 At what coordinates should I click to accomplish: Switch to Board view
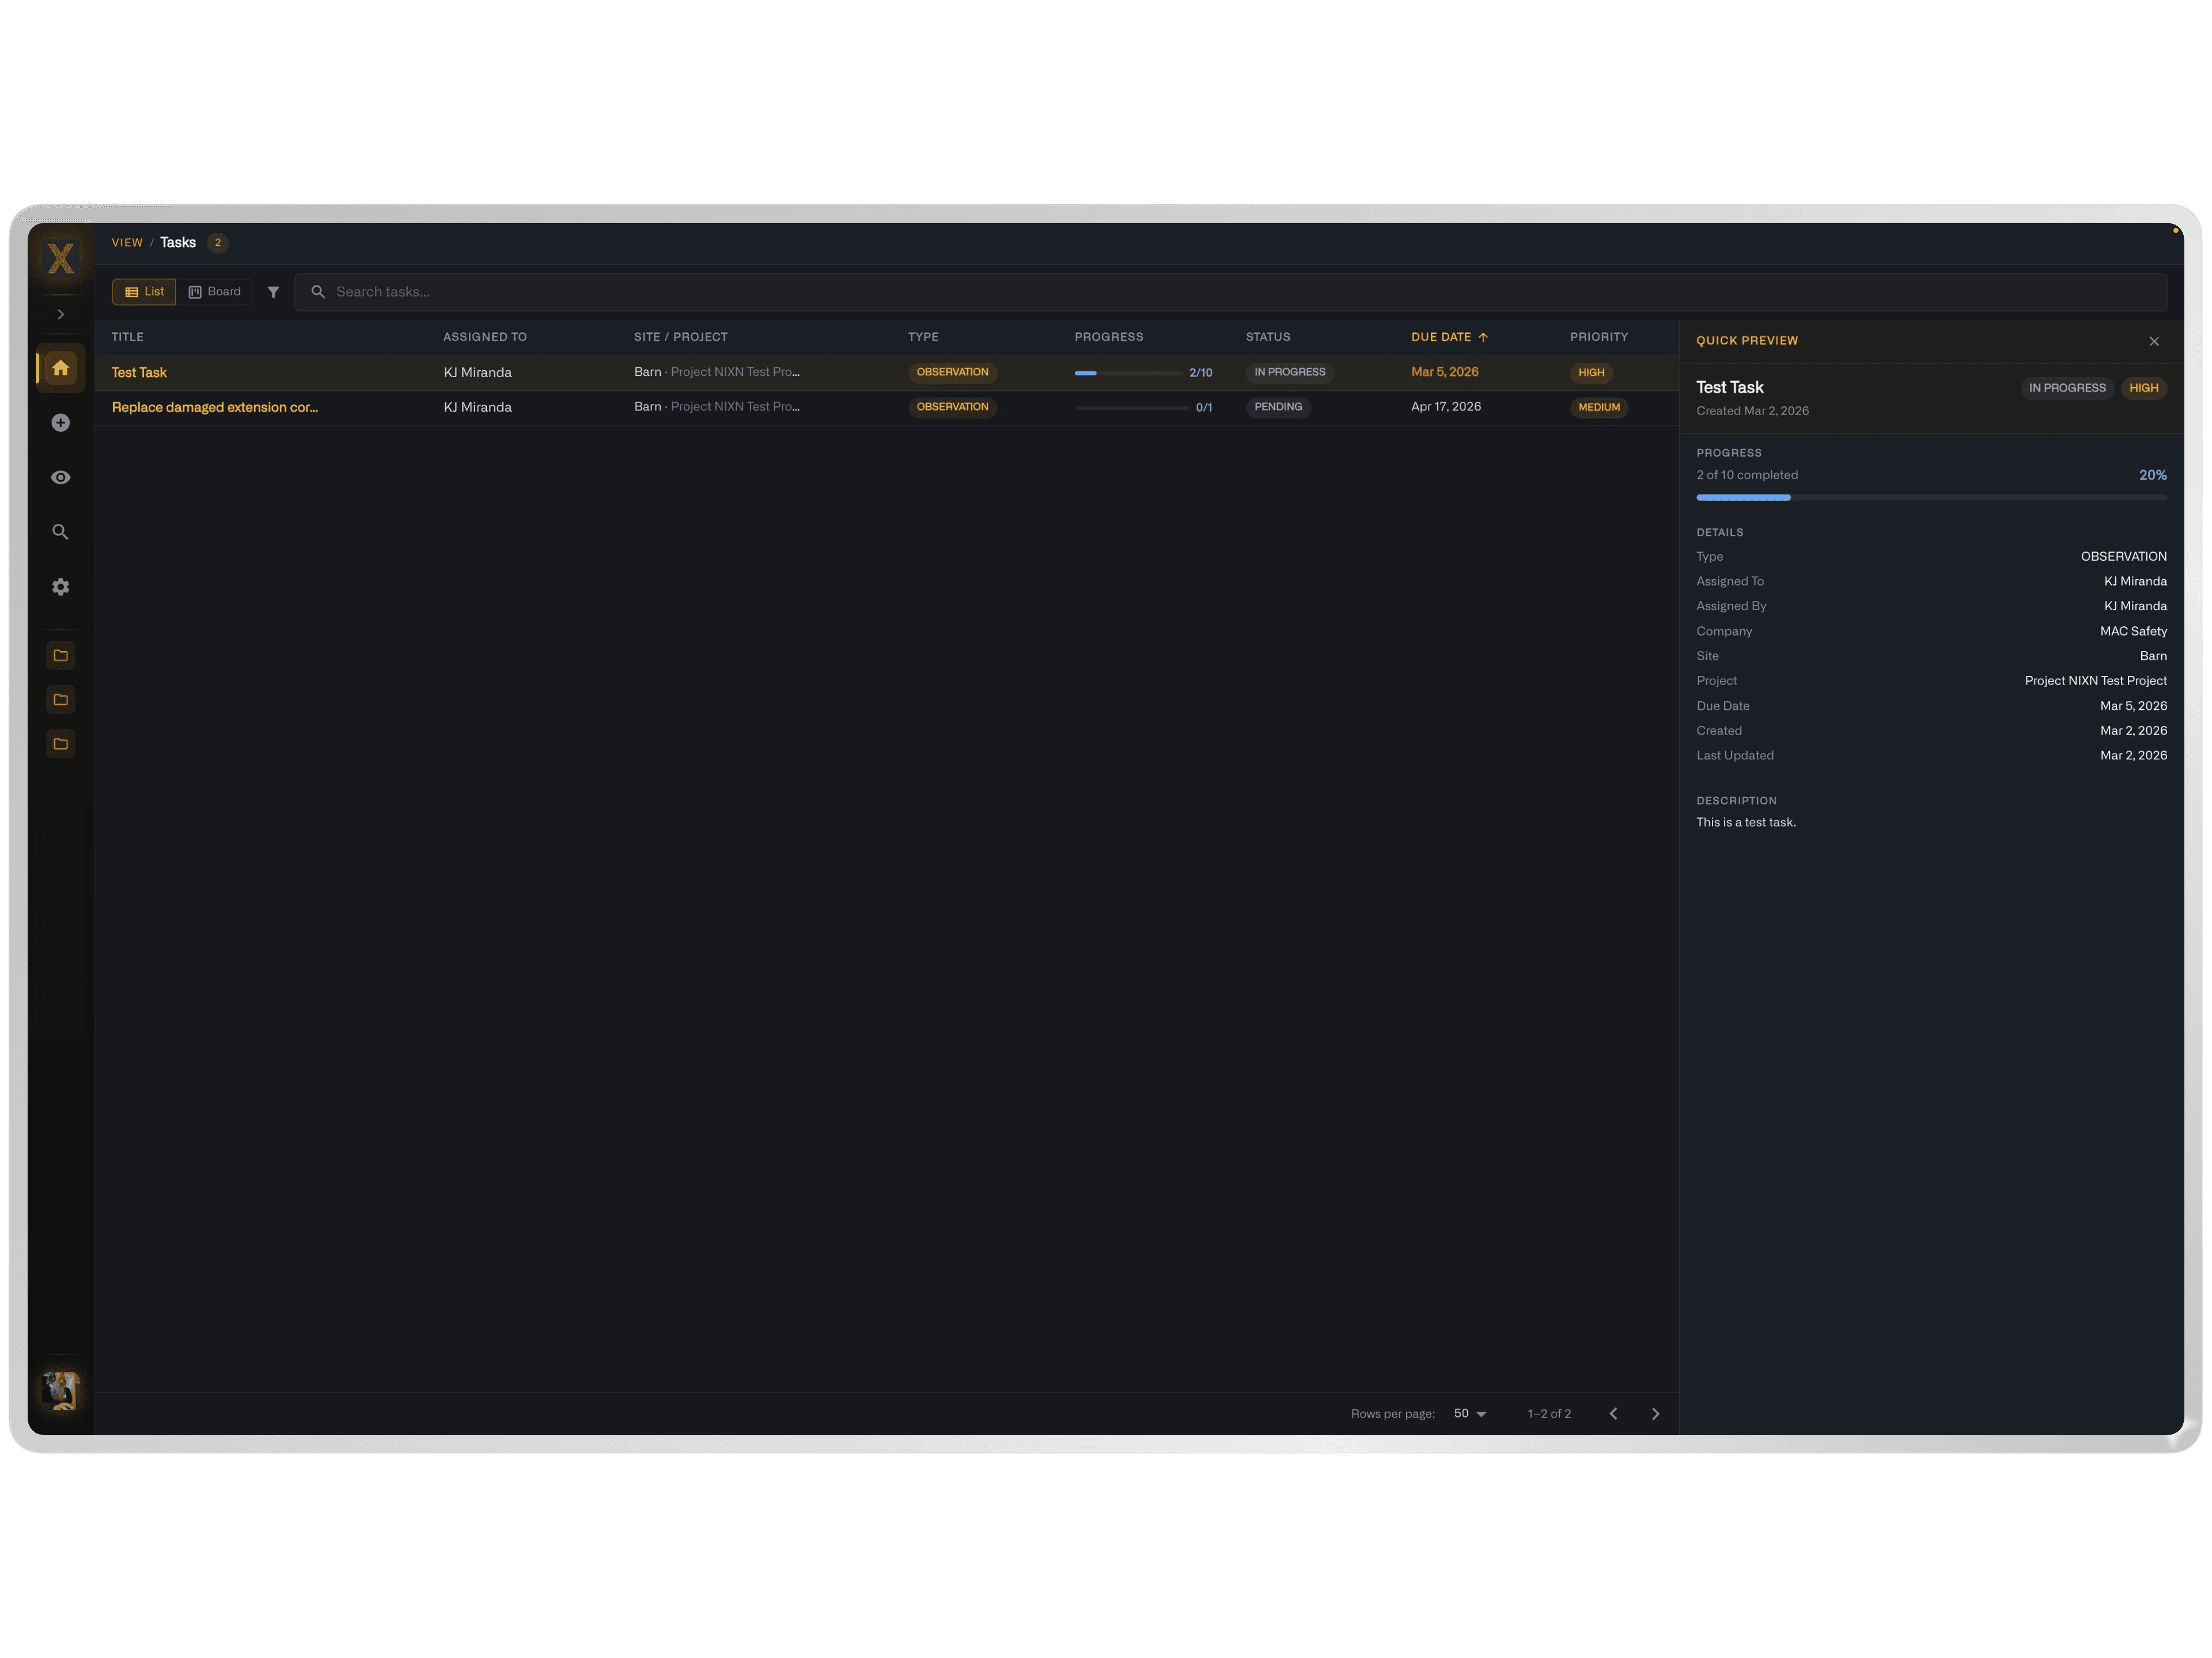coord(214,292)
